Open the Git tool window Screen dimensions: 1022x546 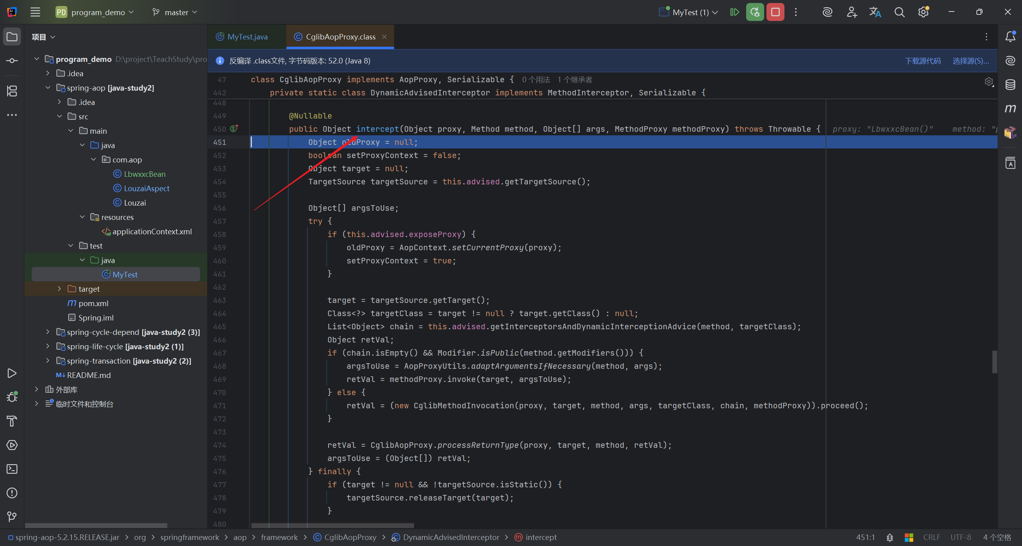pos(12,516)
